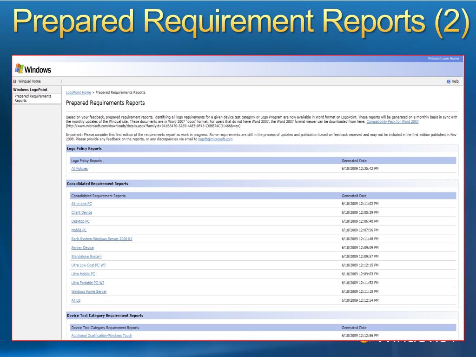Image resolution: width=476 pixels, height=357 pixels.
Task: Open the Help icon link
Action: click(x=449, y=81)
